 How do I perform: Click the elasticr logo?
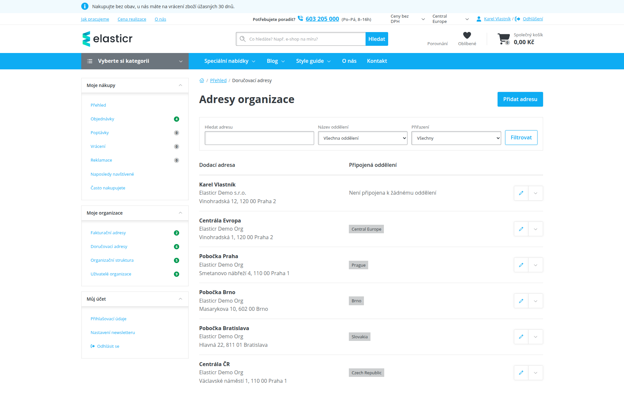(107, 39)
